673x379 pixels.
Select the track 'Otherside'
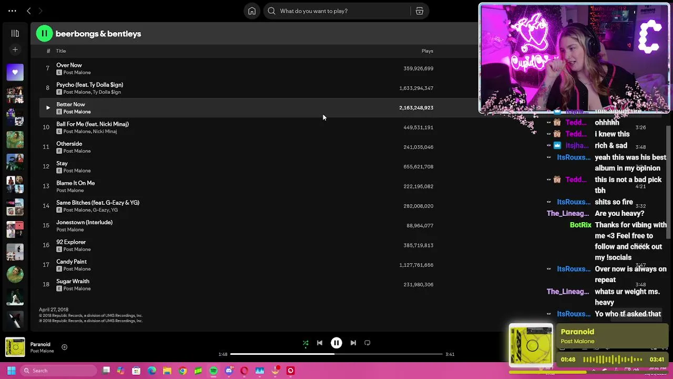pyautogui.click(x=69, y=144)
